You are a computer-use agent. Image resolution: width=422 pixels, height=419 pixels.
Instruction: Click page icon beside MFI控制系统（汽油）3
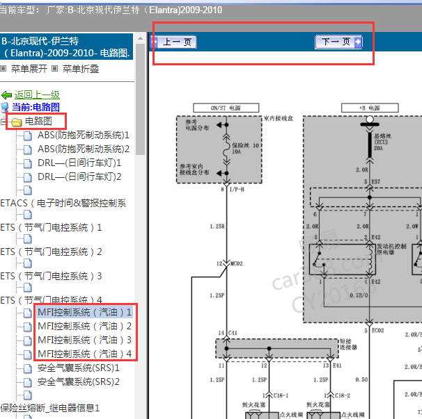tap(27, 340)
